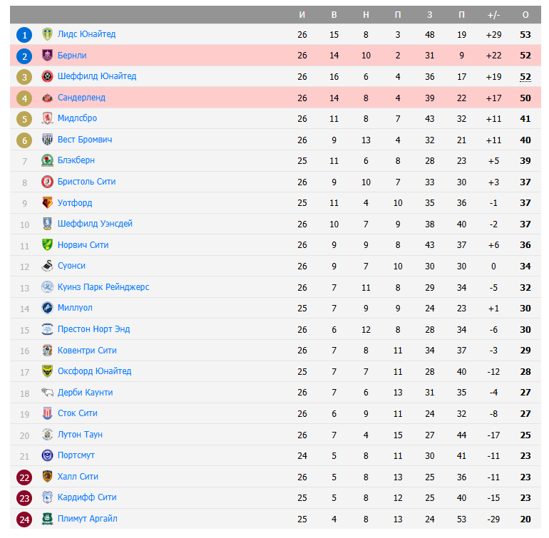549x538 pixels.
Task: Click the Hull City crest icon
Action: pos(47,477)
